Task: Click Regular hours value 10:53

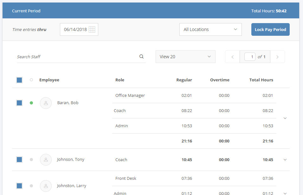Action: [x=187, y=126]
